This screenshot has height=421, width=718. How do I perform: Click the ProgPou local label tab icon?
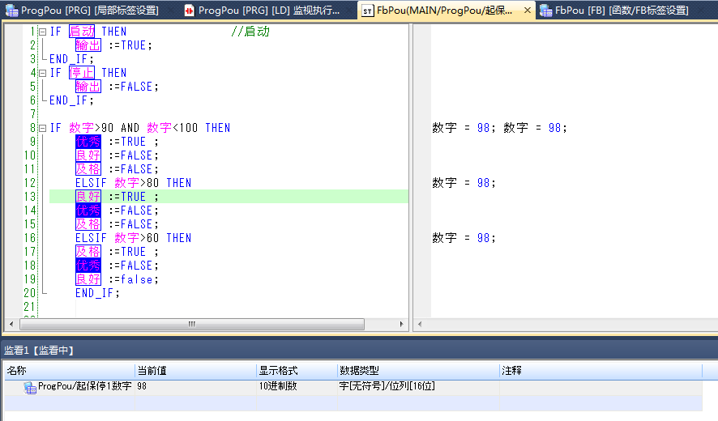[11, 11]
